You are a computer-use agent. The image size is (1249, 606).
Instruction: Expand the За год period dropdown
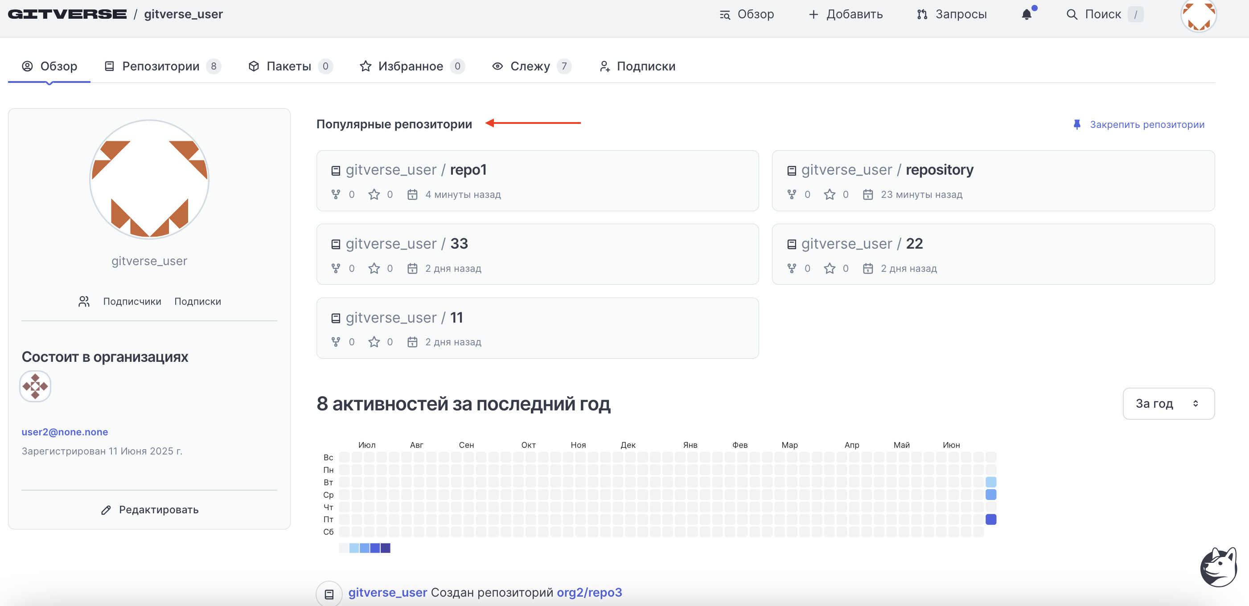(x=1168, y=403)
